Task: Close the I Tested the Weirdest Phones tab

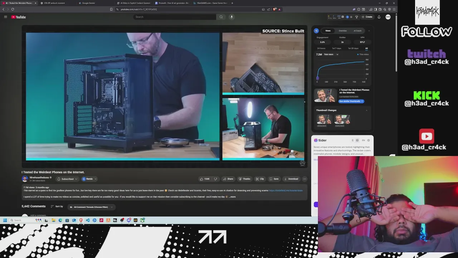Action: pos(35,3)
